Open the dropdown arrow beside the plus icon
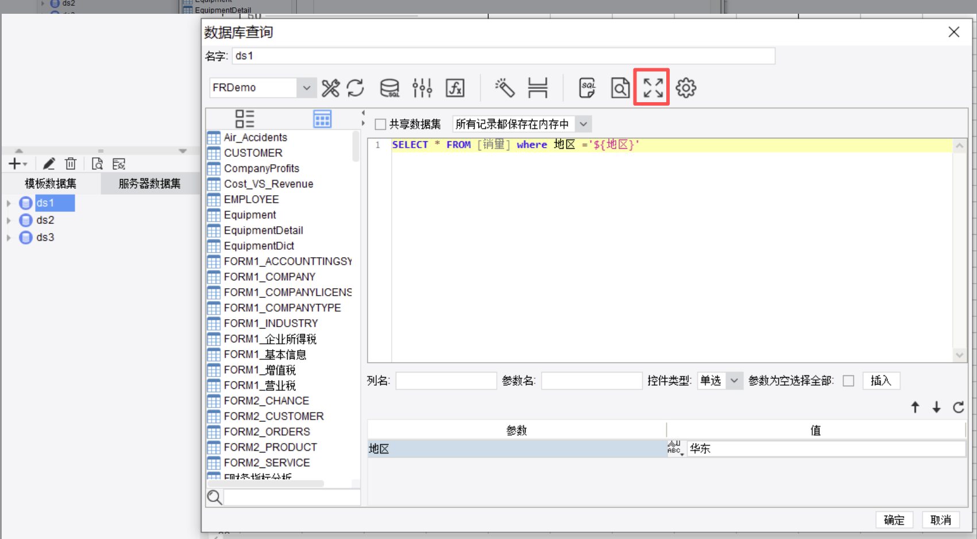The height and width of the screenshot is (539, 977). click(25, 165)
